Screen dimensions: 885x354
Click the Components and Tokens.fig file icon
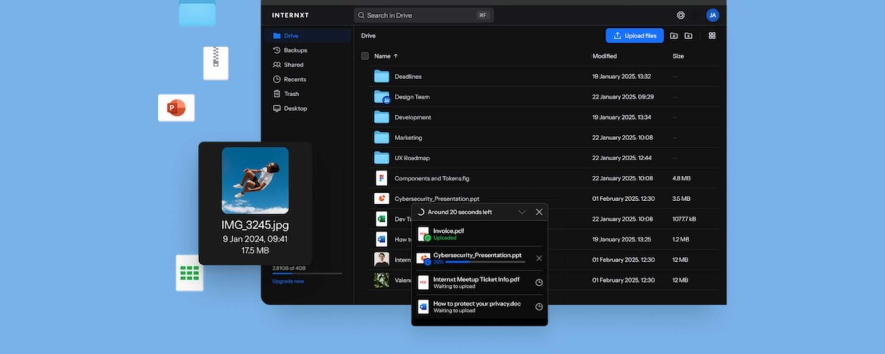(381, 178)
